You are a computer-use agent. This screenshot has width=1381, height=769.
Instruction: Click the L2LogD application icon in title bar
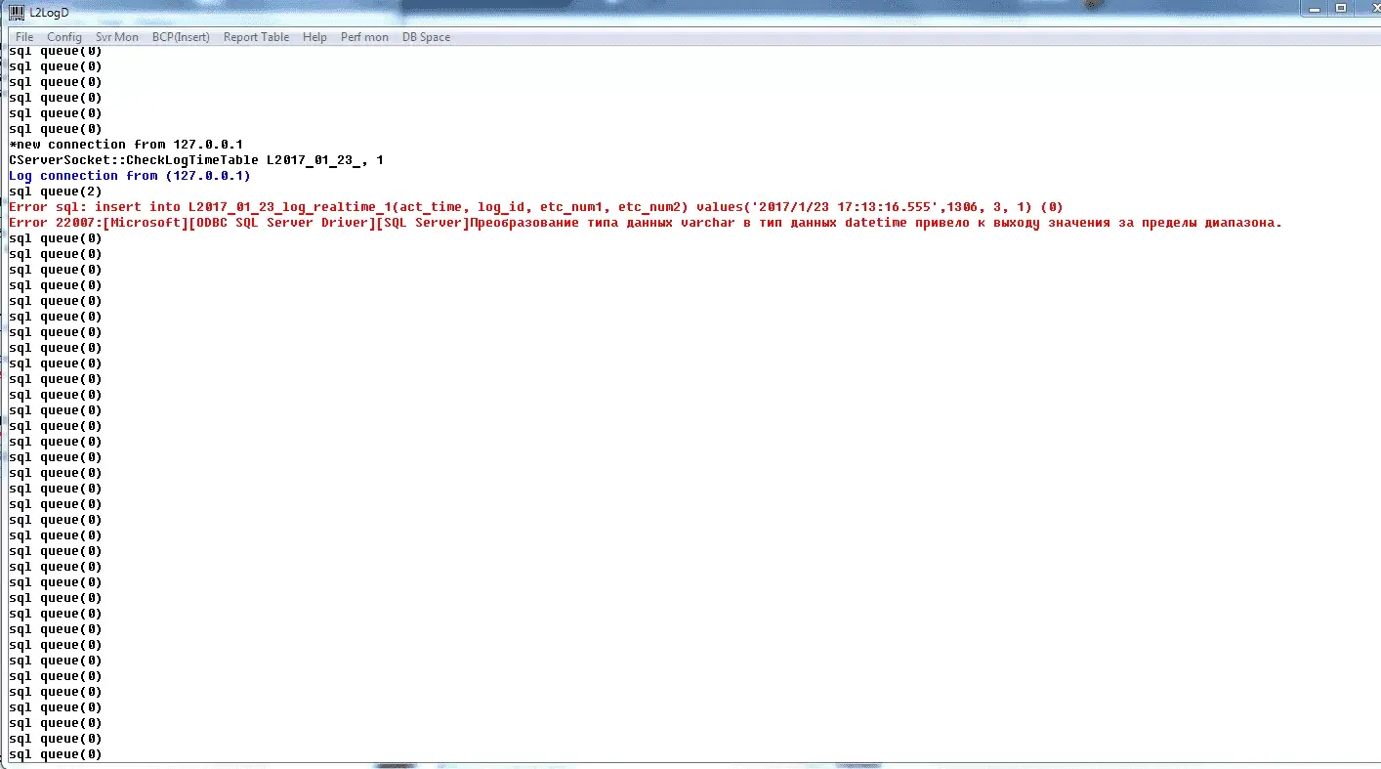pos(17,12)
